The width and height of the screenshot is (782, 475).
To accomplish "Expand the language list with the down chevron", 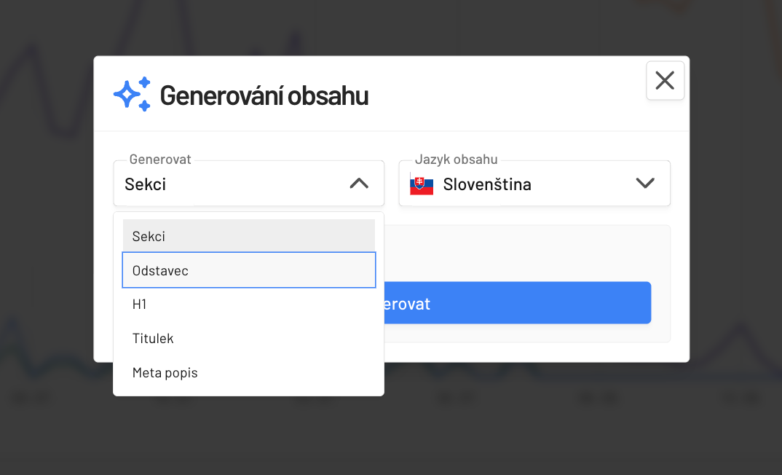I will pyautogui.click(x=645, y=184).
